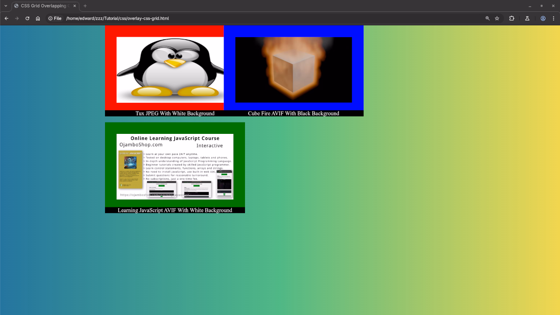Expand the tab search dropdown arrow
Viewport: 560px width, 315px height.
(6, 6)
